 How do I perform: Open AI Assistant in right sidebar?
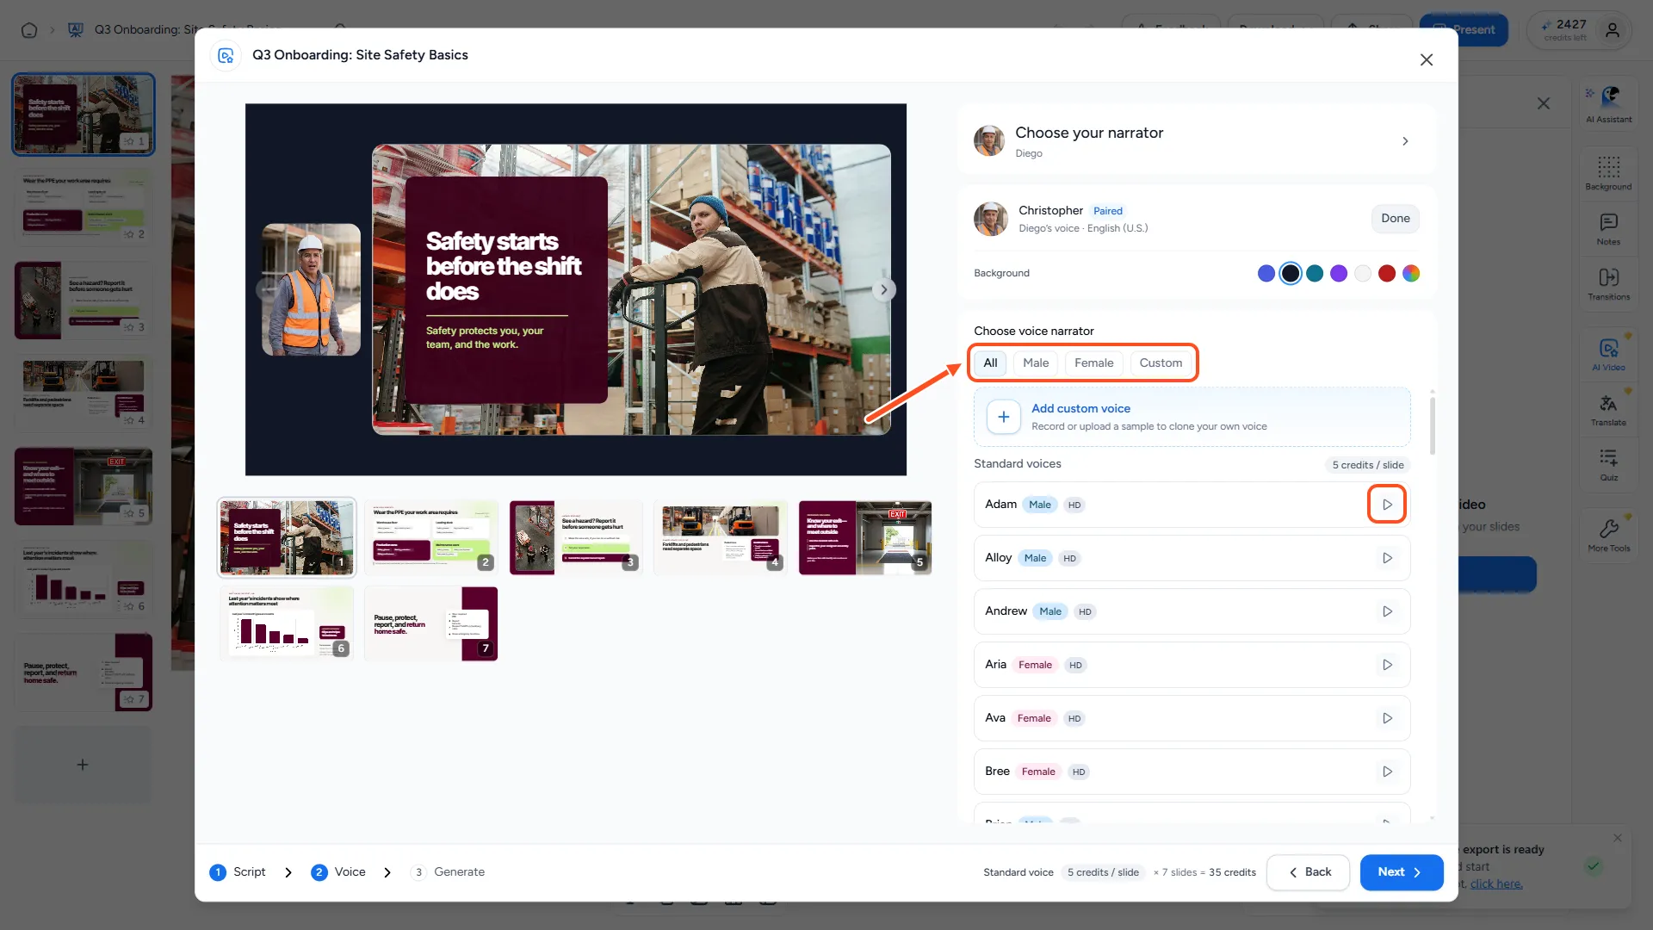[1608, 103]
